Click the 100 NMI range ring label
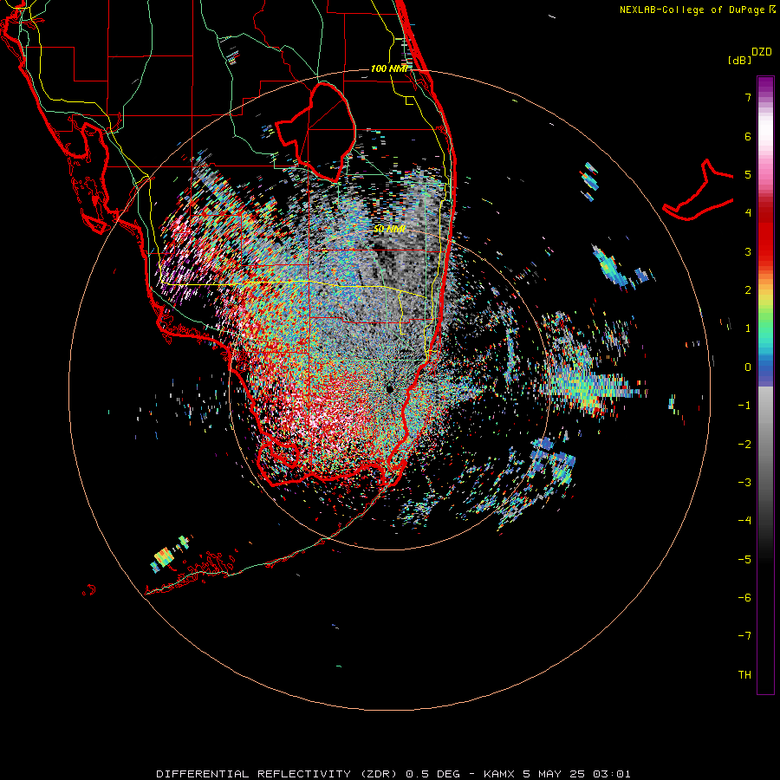Viewport: 780px width, 780px height. pos(389,68)
